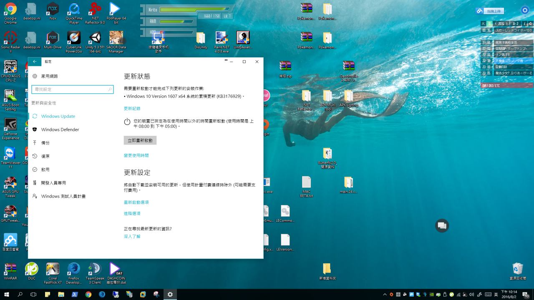Click the 復原 (Recovery) clock icon
The height and width of the screenshot is (300, 534).
pyautogui.click(x=35, y=156)
